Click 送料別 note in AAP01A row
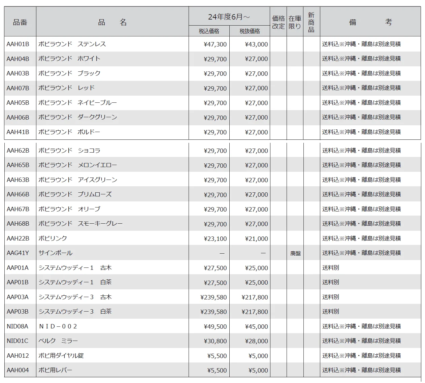 point(331,268)
